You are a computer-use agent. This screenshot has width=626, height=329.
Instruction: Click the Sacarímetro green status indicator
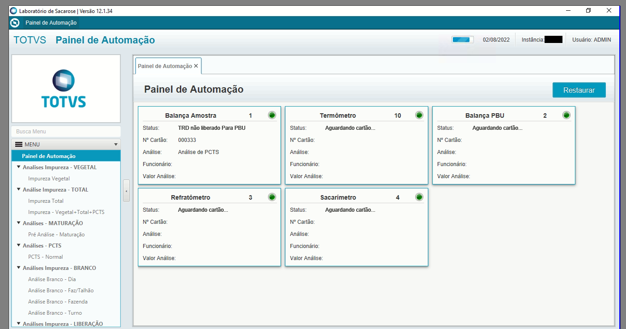pos(419,197)
